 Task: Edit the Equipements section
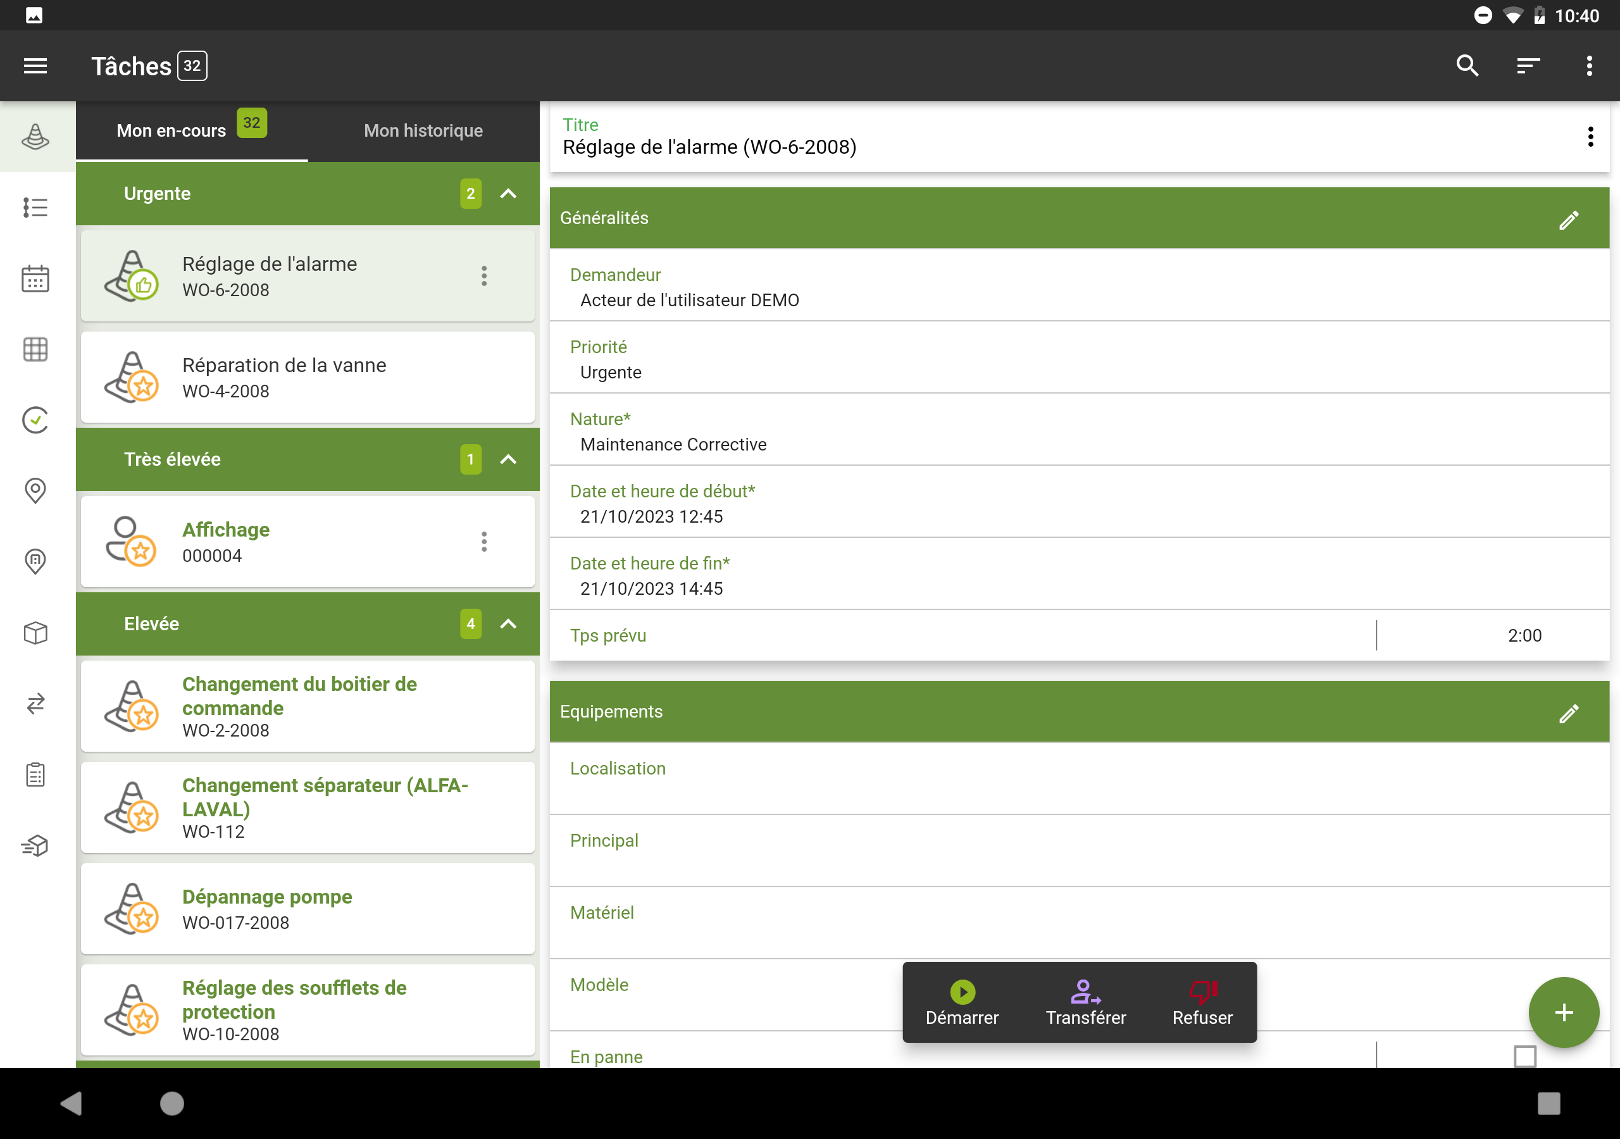click(1567, 714)
